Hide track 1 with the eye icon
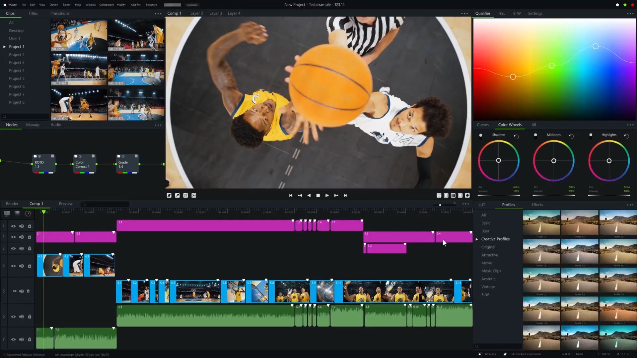Image resolution: width=637 pixels, height=358 pixels. (x=13, y=226)
